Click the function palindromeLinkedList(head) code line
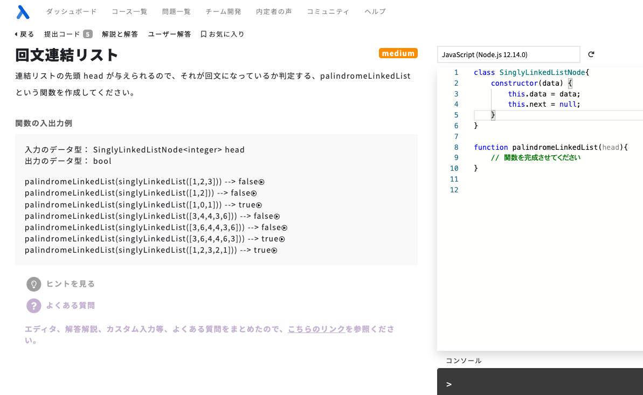This screenshot has width=643, height=395. pyautogui.click(x=551, y=147)
